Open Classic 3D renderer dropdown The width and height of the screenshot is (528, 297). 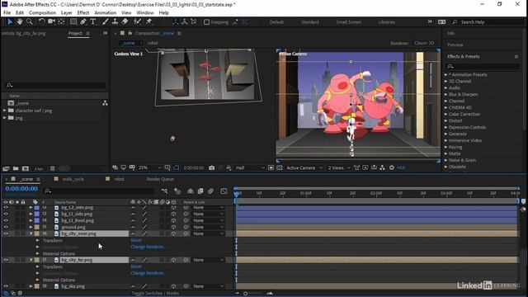pos(425,43)
